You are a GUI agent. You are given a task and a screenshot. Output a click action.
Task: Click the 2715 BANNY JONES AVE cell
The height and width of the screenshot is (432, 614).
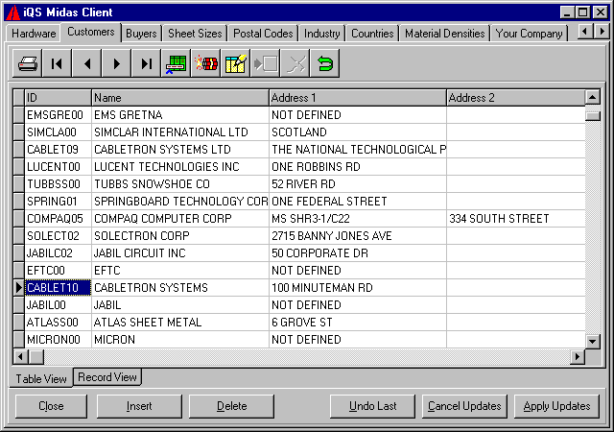coord(358,235)
